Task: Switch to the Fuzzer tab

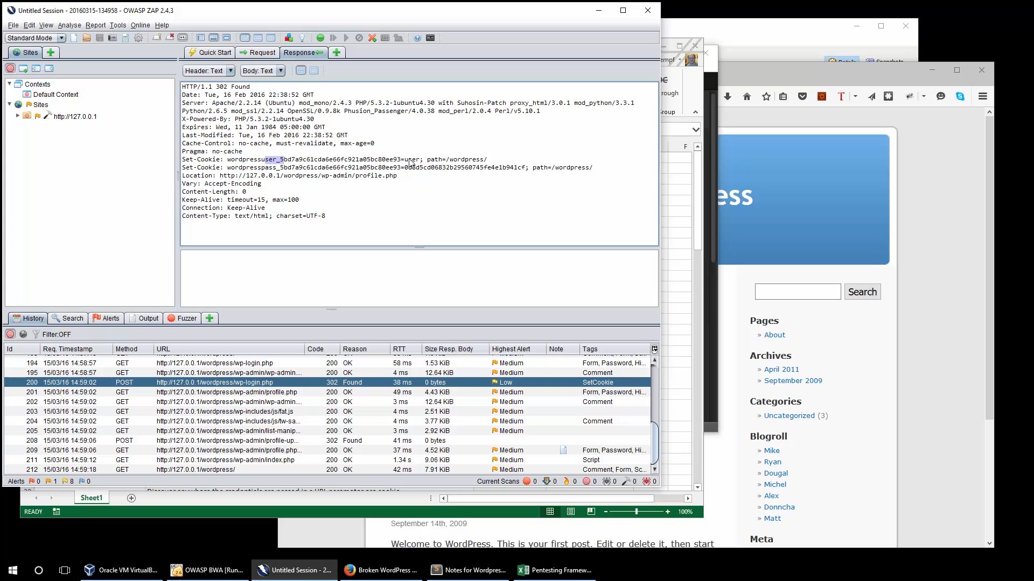Action: [182, 318]
